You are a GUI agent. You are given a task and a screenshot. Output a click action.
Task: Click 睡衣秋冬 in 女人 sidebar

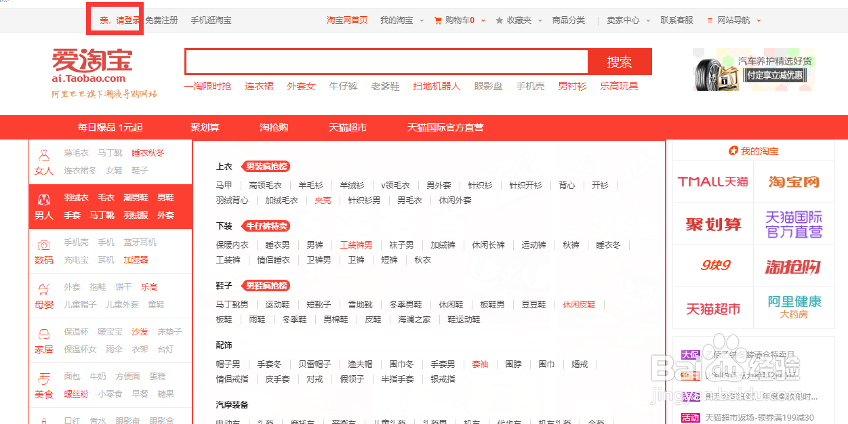[148, 153]
